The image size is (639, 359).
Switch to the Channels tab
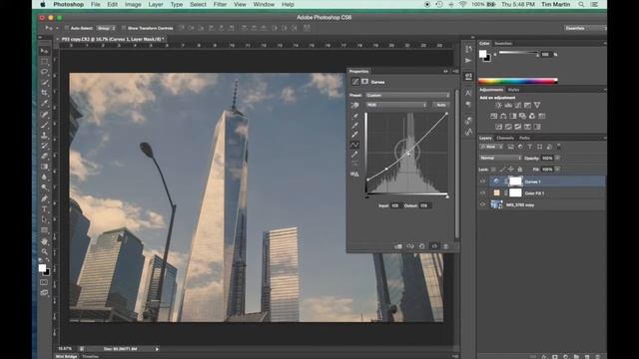point(505,138)
